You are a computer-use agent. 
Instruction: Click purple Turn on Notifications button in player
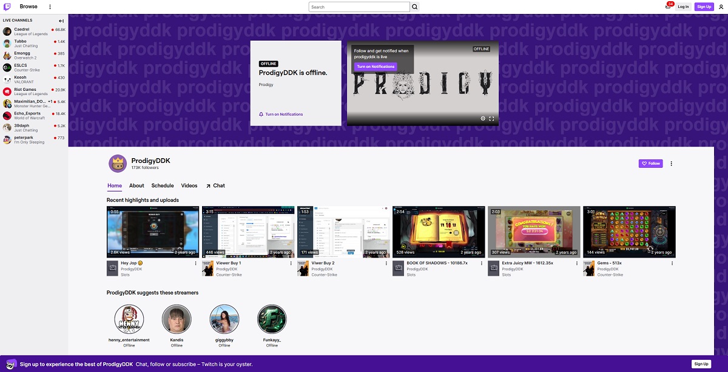(376, 67)
